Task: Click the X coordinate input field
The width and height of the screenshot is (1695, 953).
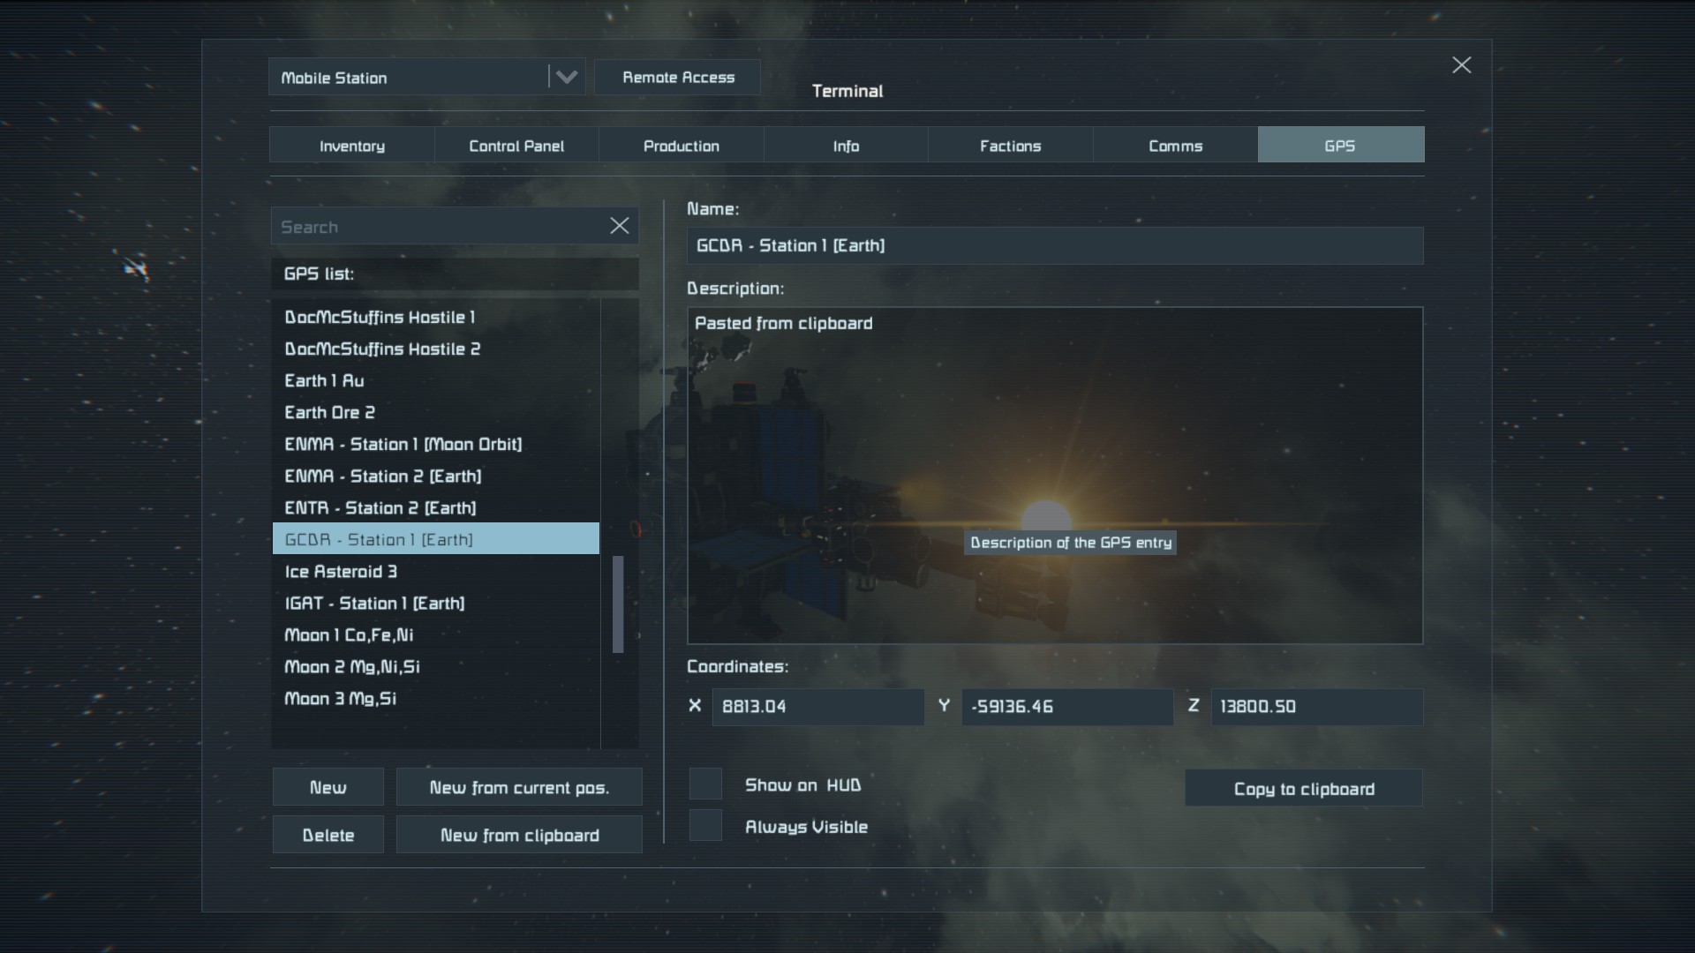Action: tap(817, 707)
